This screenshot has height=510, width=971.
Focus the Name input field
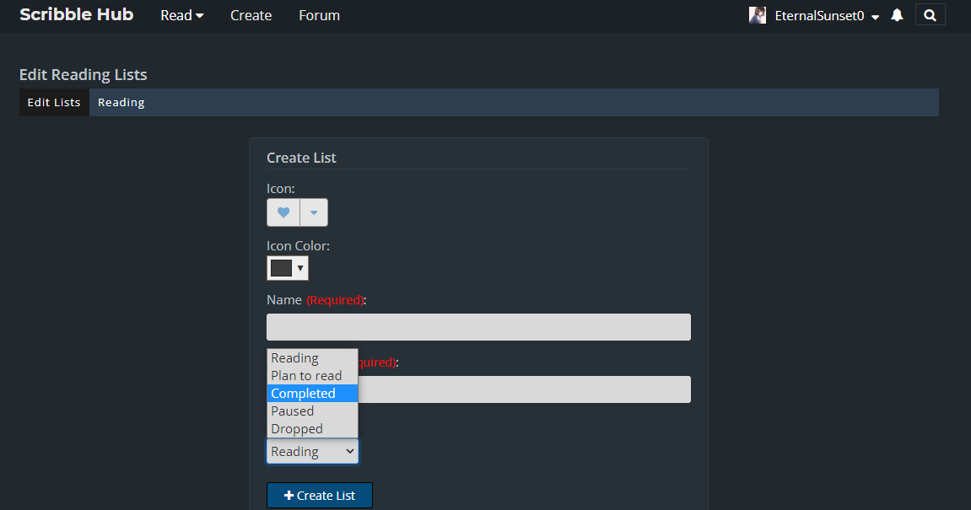click(478, 327)
